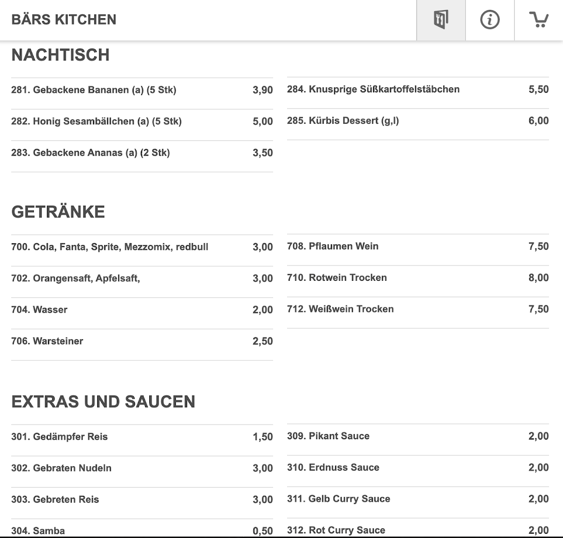Click the 2,50 price of Warsteiner
563x538 pixels.
click(263, 341)
